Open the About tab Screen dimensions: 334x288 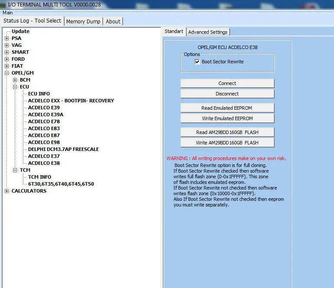pos(113,21)
